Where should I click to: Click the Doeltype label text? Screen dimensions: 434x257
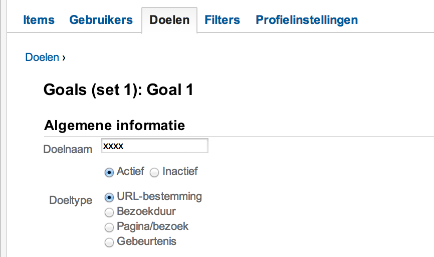[x=71, y=200]
